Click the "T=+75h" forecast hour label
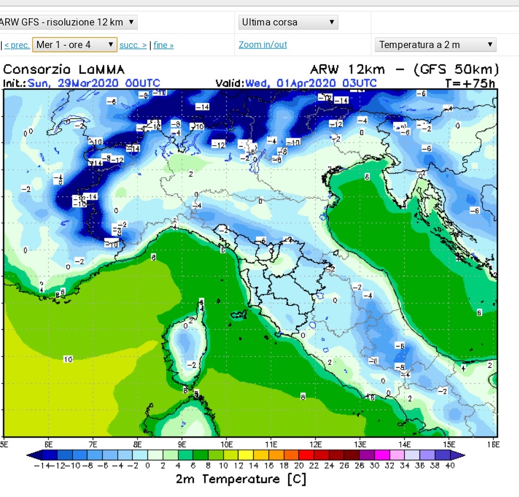The height and width of the screenshot is (497, 519). [x=470, y=83]
